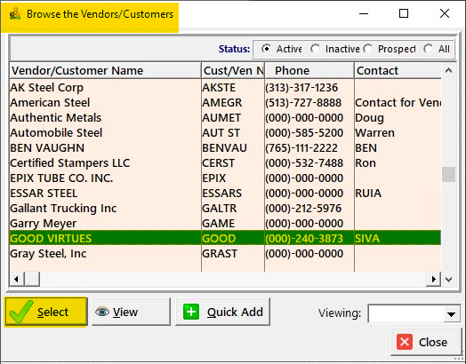The image size is (466, 364).
Task: Click the scroll up arrow of vendor list
Action: coord(449,71)
